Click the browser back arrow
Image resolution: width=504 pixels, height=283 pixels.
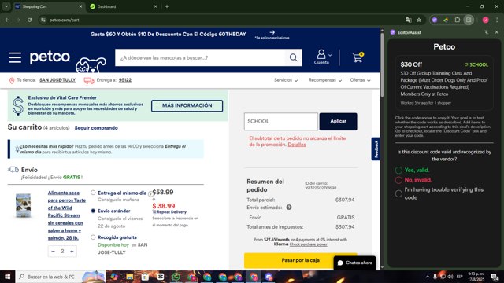click(x=7, y=20)
